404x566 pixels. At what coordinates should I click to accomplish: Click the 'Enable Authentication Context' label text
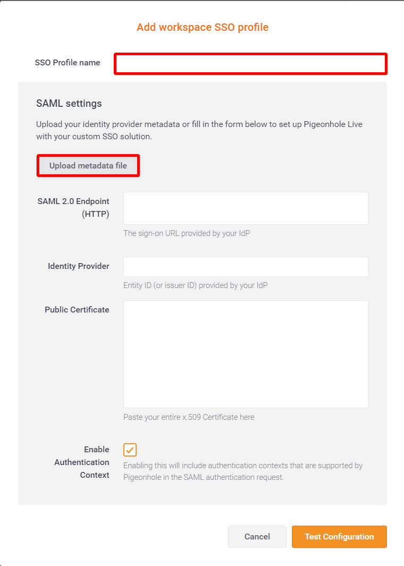pos(82,462)
